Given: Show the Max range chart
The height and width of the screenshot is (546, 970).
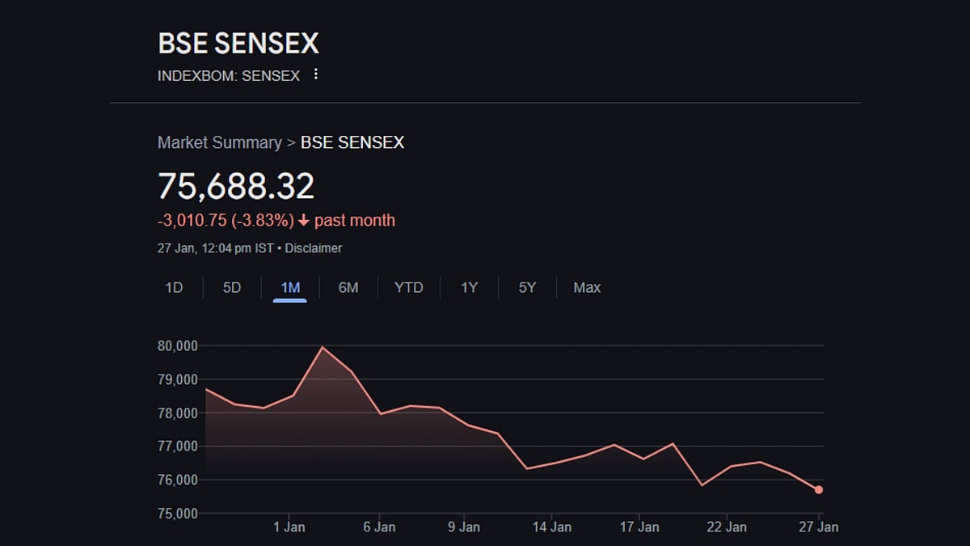Looking at the screenshot, I should click(587, 287).
